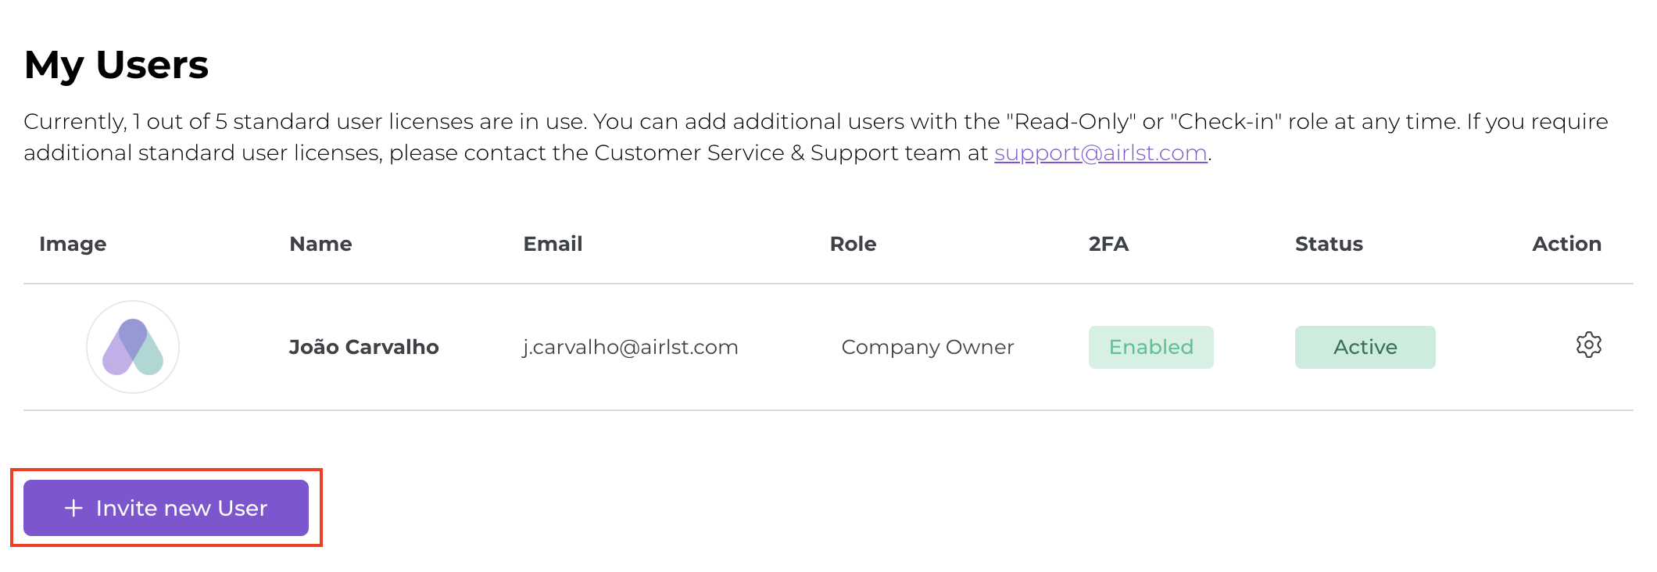
Task: Click the Role column header
Action: [x=853, y=244]
